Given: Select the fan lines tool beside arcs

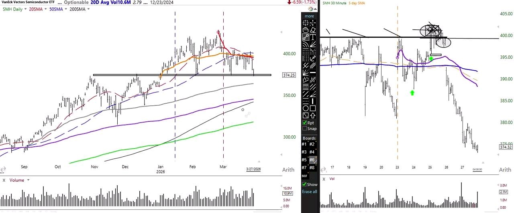Looking at the screenshot, I should tap(312, 44).
